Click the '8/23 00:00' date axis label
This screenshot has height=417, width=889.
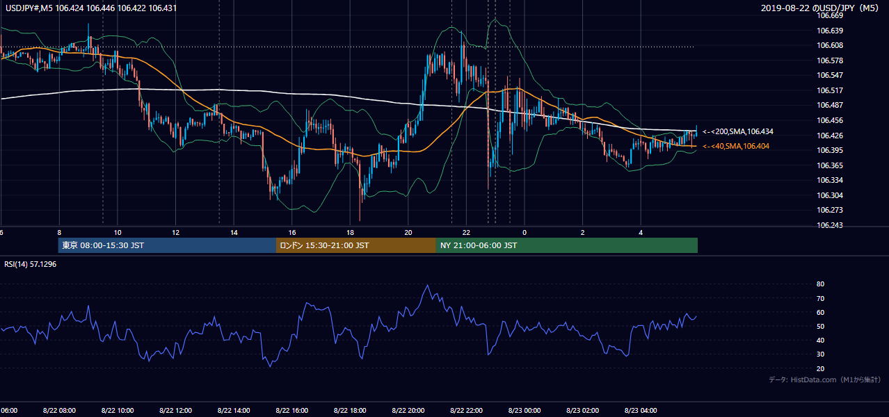pyautogui.click(x=524, y=410)
